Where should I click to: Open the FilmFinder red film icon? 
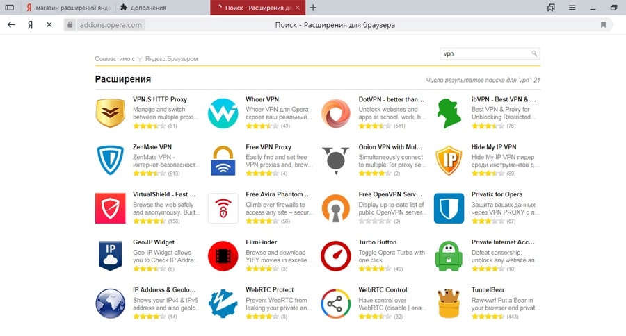point(223,256)
